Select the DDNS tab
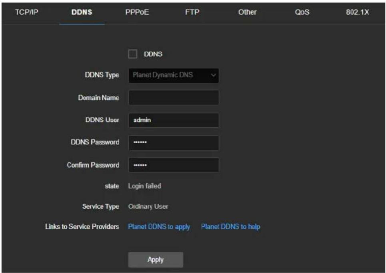The height and width of the screenshot is (273, 386). (x=82, y=12)
